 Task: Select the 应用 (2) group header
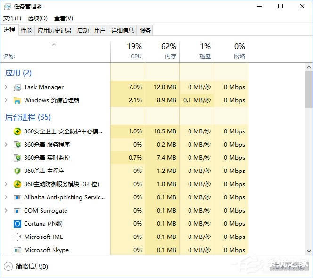(x=18, y=73)
